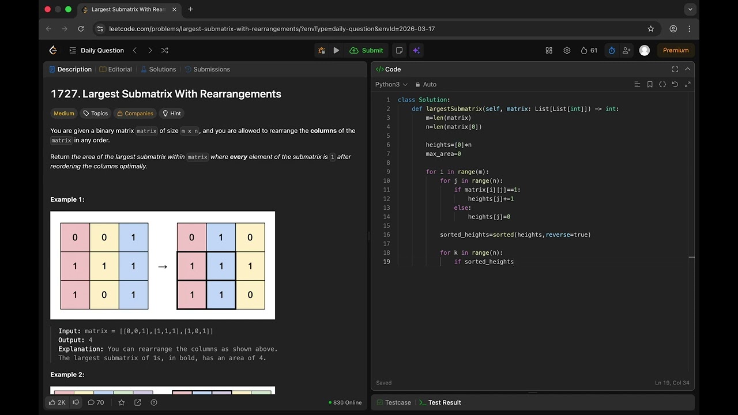The image size is (738, 415).
Task: Pick a random question shuffle icon
Action: point(165,50)
